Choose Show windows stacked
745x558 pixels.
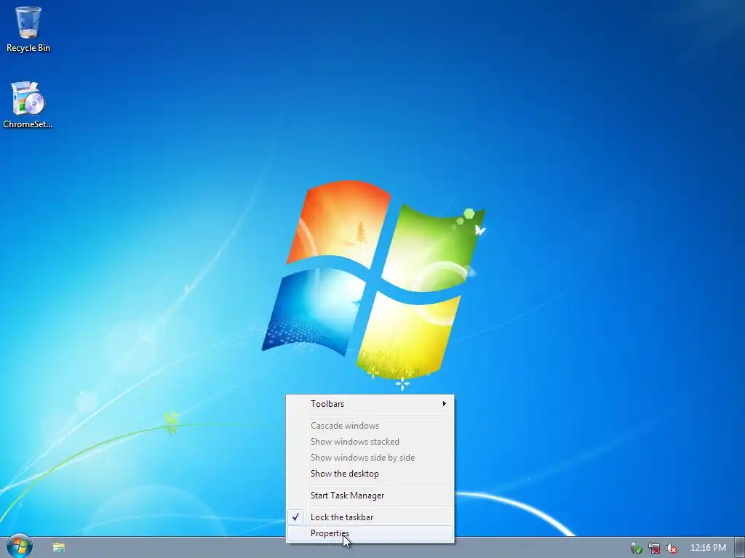click(x=370, y=442)
